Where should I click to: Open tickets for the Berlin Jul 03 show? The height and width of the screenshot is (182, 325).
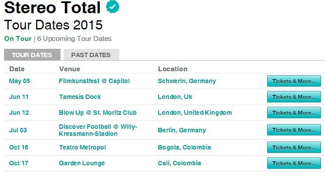(x=294, y=130)
